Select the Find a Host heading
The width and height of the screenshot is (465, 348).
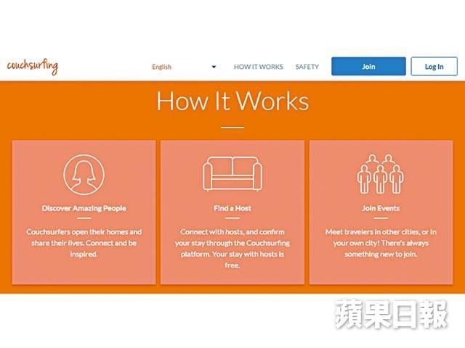232,208
